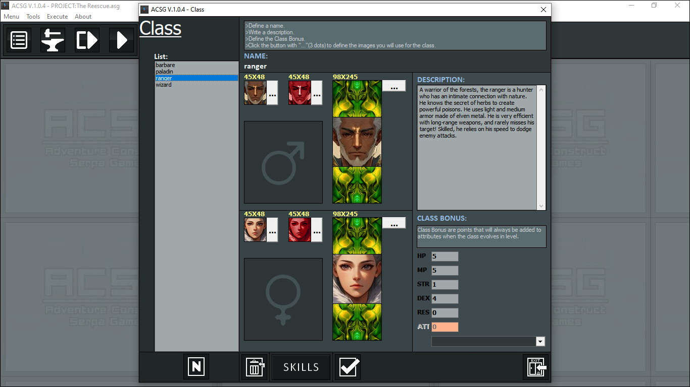
Task: Open dropdown below ATT field
Action: click(x=540, y=342)
